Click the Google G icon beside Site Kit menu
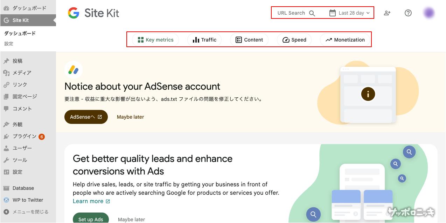This screenshot has width=446, height=223. tap(6, 20)
